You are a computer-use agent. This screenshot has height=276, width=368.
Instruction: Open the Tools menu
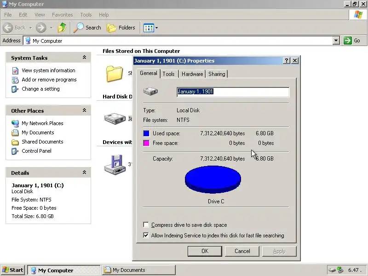[86, 15]
